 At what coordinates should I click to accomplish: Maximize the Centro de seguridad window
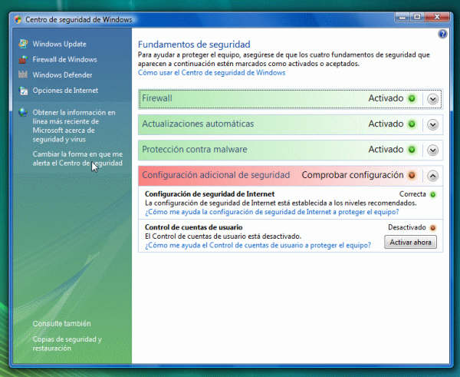[417, 17]
